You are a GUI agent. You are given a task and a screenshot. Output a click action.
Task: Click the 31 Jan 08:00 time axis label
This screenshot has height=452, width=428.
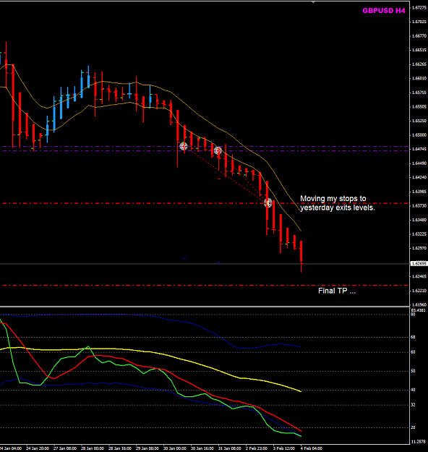(x=229, y=448)
